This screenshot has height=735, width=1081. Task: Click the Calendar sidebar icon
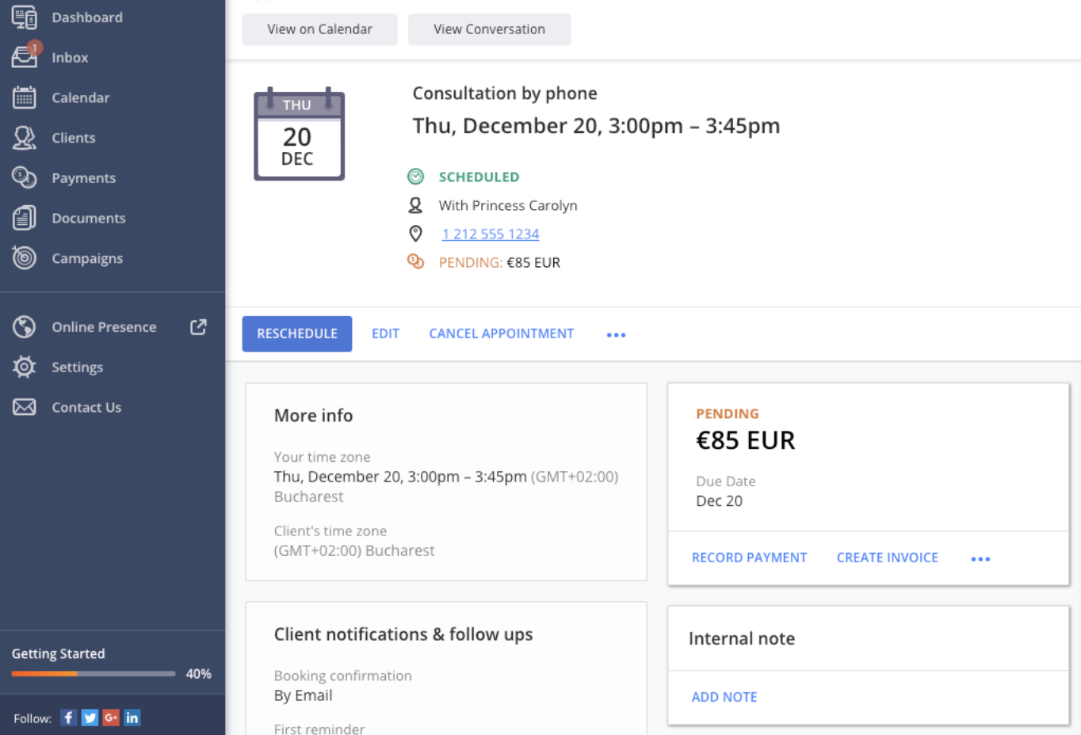(x=24, y=97)
